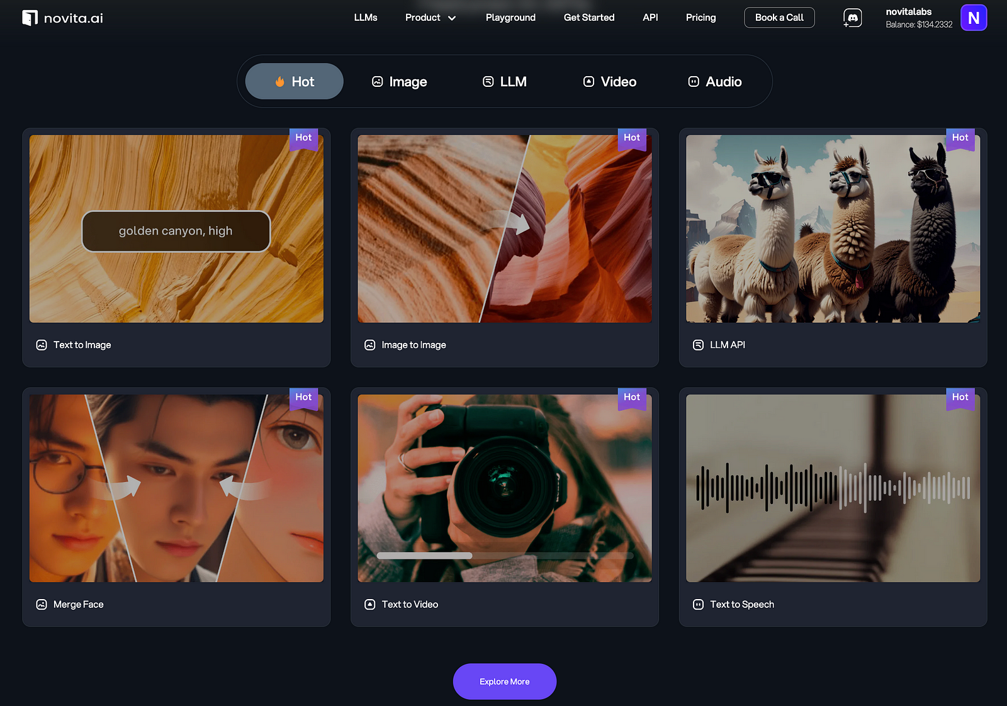The width and height of the screenshot is (1007, 706).
Task: Click the image icon beside Image to Image
Action: pos(370,345)
